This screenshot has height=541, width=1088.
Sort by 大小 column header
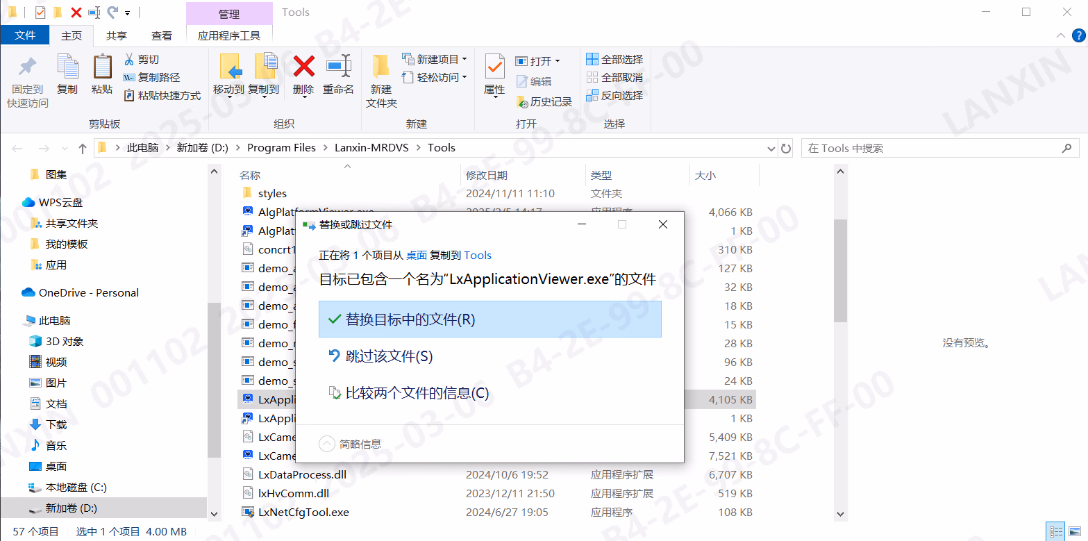click(x=705, y=176)
